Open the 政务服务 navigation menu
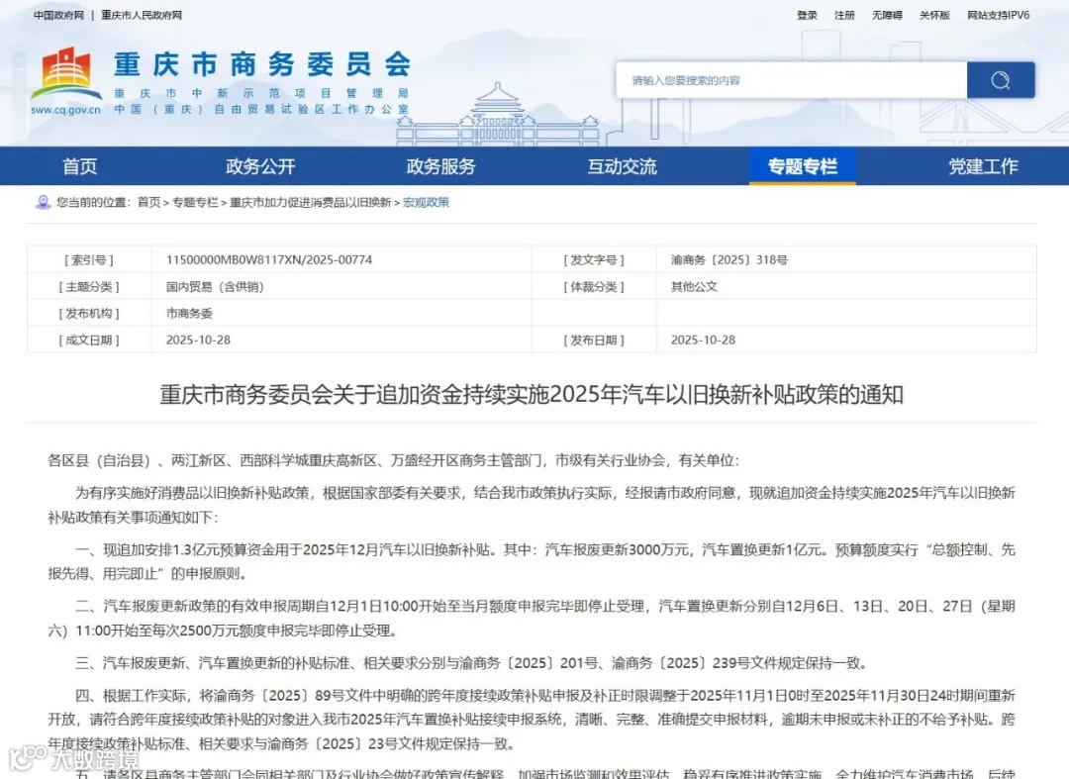The height and width of the screenshot is (779, 1069). pyautogui.click(x=440, y=166)
